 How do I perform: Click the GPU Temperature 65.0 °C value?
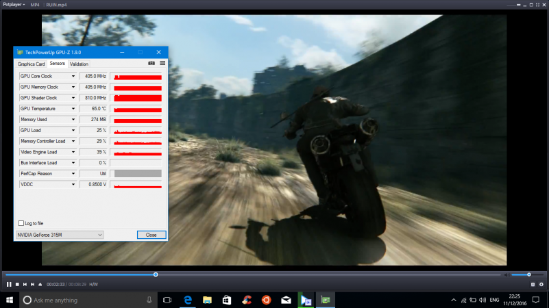tap(93, 109)
